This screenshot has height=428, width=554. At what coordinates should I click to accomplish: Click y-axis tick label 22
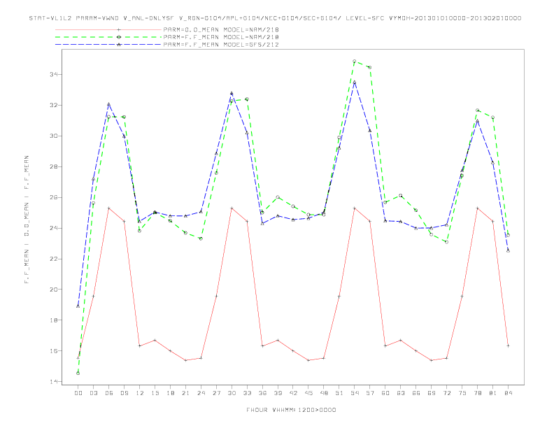[x=53, y=259]
